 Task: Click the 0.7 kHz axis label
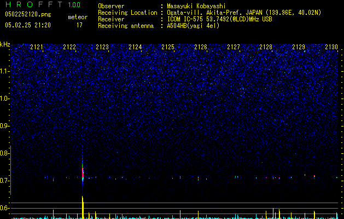click(x=5, y=181)
